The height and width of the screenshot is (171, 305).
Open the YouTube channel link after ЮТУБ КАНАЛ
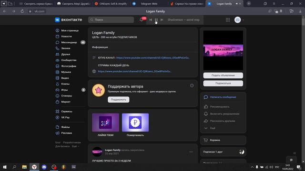click(153, 58)
